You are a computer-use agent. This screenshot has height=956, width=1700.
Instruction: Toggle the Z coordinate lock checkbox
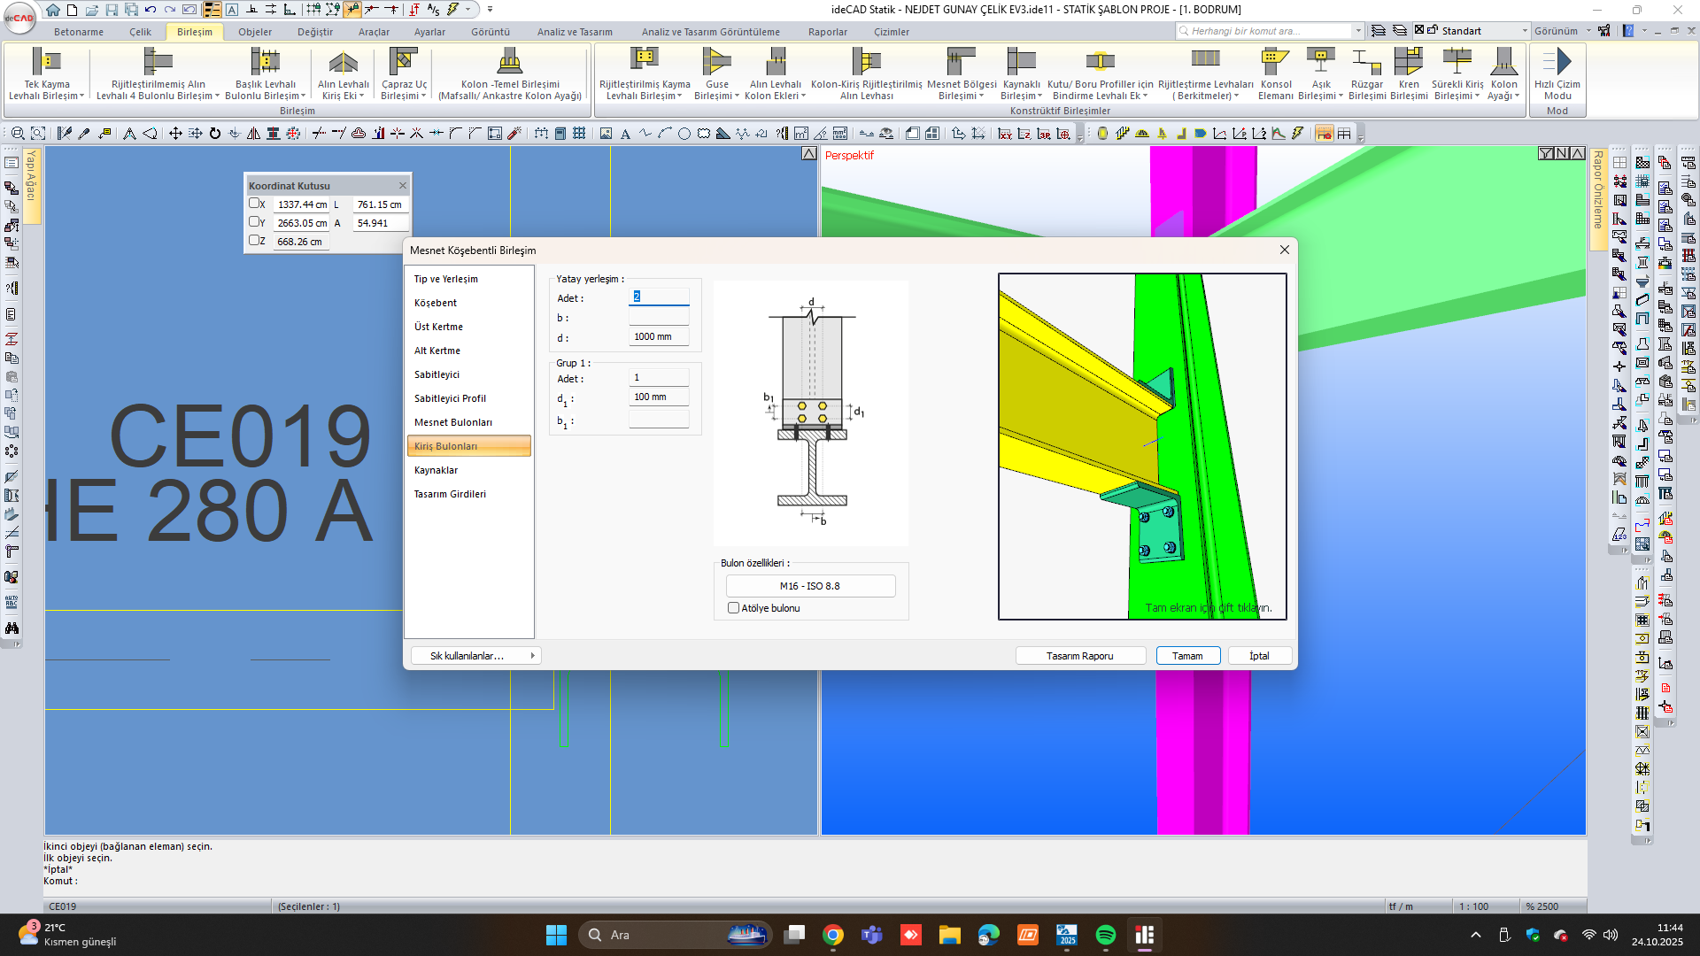point(254,241)
